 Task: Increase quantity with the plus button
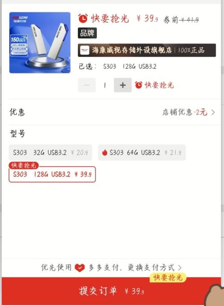(123, 85)
